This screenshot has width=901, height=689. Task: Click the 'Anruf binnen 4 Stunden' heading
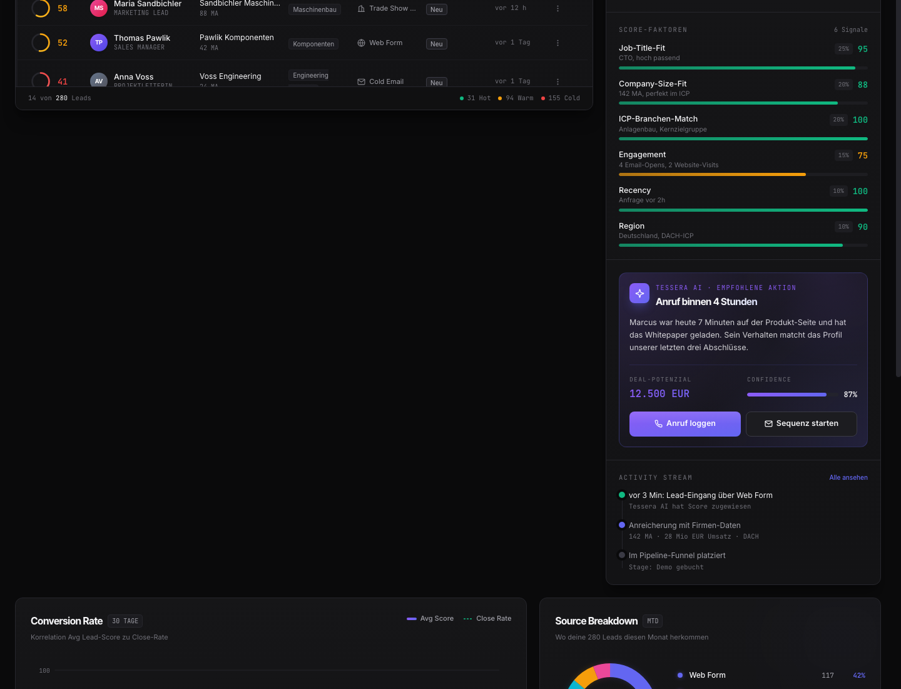706,302
